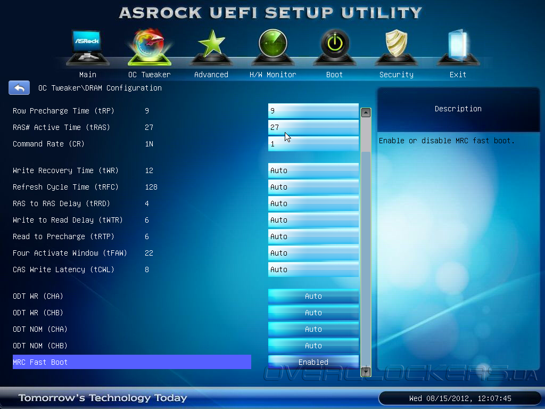Toggle the MRC Fast Boot Enabled option
This screenshot has width=545, height=409.
pyautogui.click(x=313, y=362)
